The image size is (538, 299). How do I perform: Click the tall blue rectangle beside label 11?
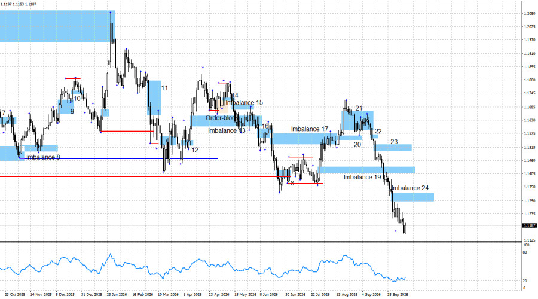click(154, 98)
